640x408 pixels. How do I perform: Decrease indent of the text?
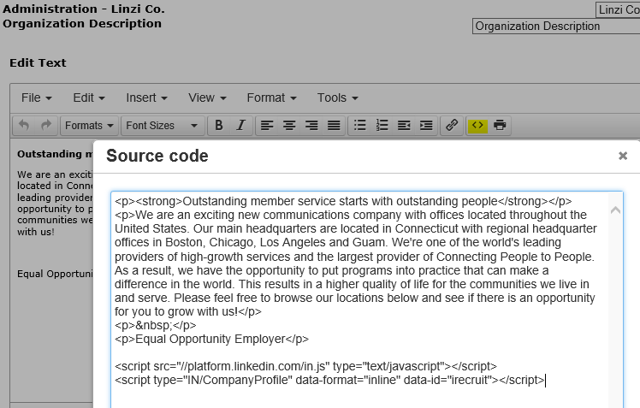(x=404, y=125)
